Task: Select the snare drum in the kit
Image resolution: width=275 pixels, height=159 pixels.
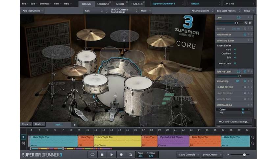Action: (95, 84)
